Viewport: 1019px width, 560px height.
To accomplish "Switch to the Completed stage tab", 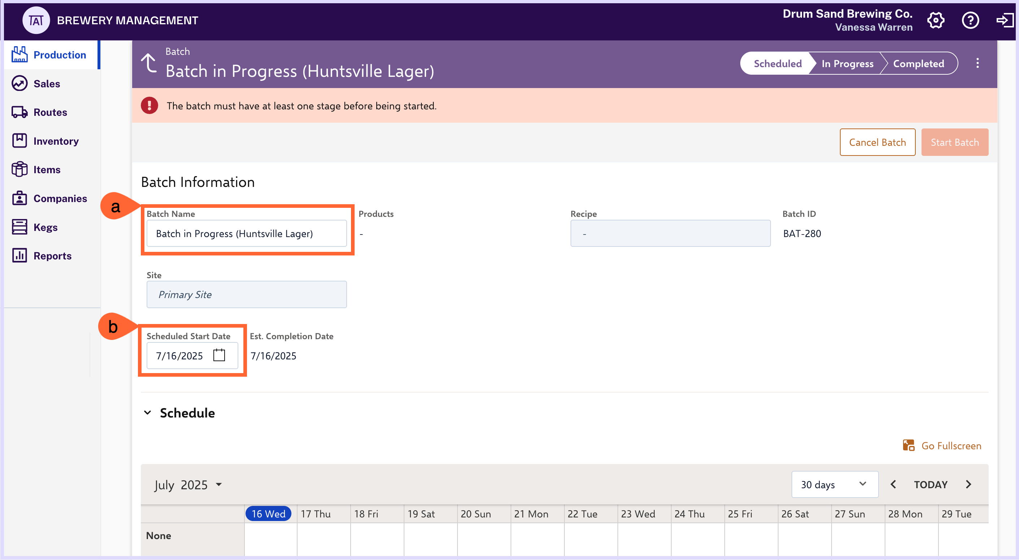I will pos(919,63).
